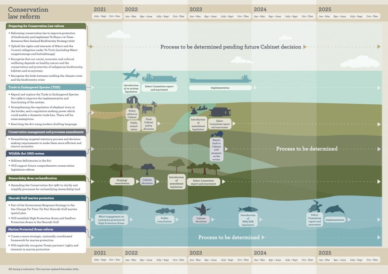The width and height of the screenshot is (388, 274).
Task: Click the ray silhouette above marine Cabinet decisions
Action: click(202, 210)
